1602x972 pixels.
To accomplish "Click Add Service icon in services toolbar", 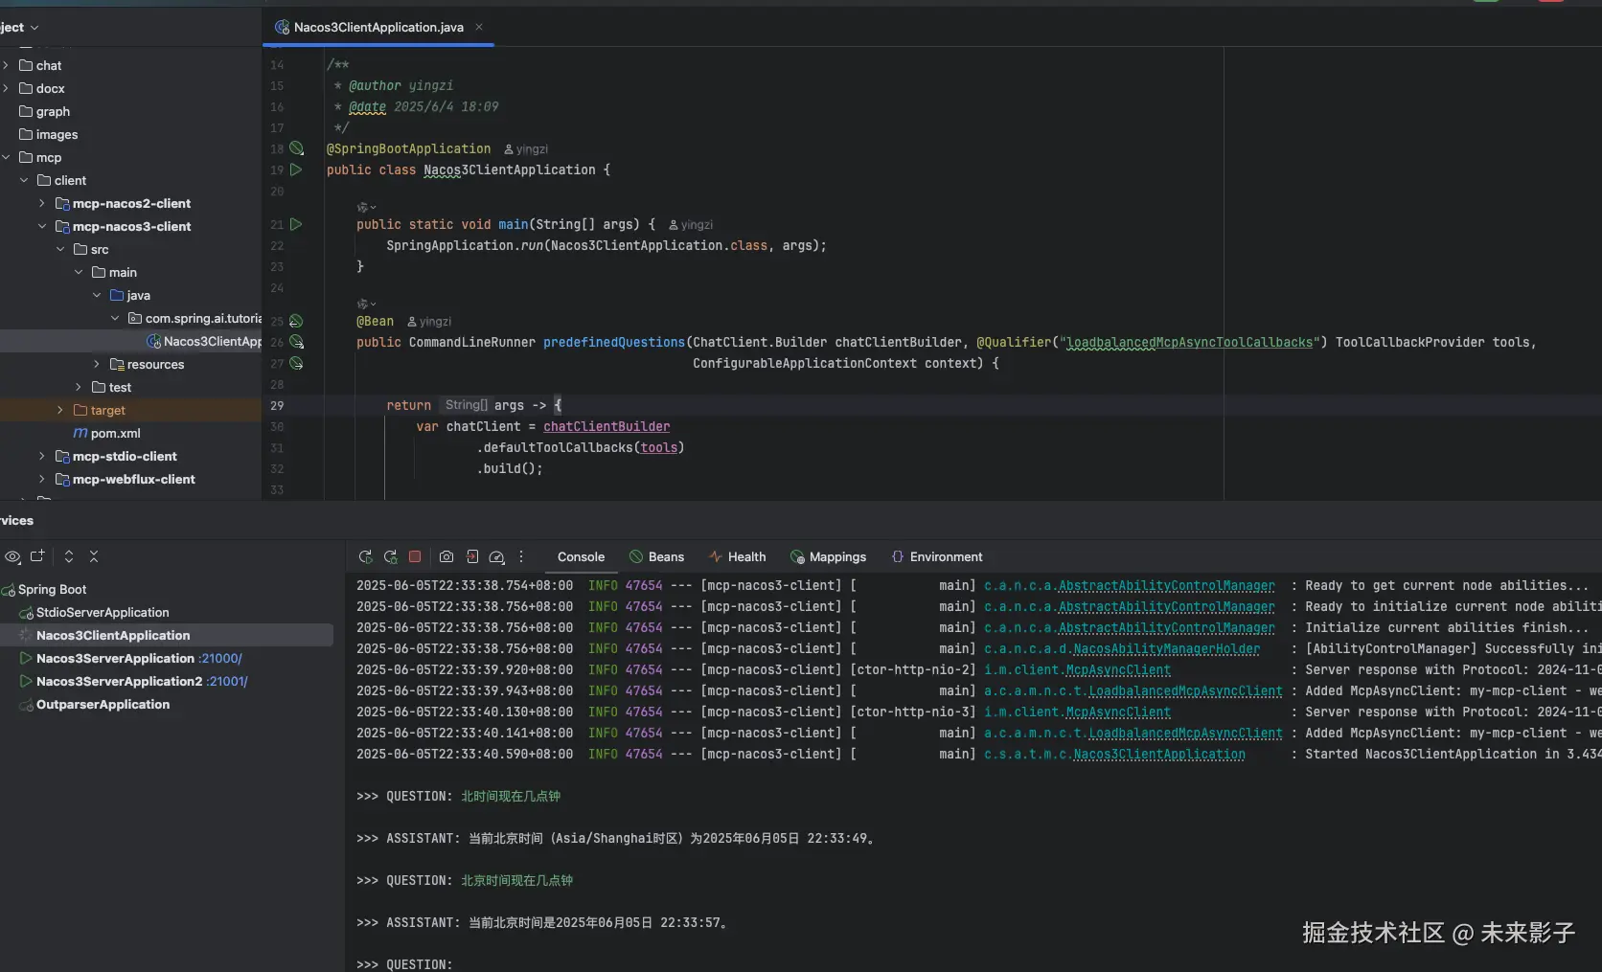I will pyautogui.click(x=37, y=556).
